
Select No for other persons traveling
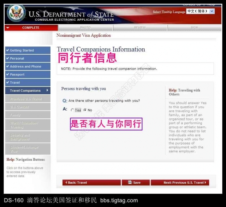[x=85, y=110]
